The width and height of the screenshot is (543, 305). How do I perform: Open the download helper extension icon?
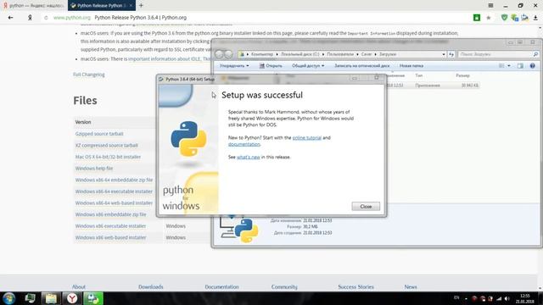tap(524, 18)
